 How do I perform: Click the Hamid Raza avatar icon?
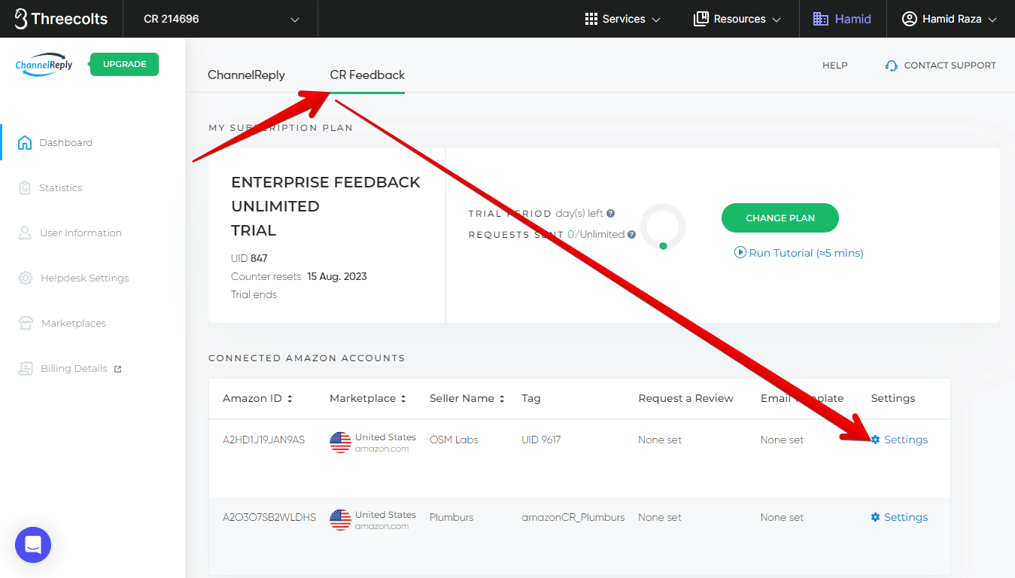pos(910,19)
